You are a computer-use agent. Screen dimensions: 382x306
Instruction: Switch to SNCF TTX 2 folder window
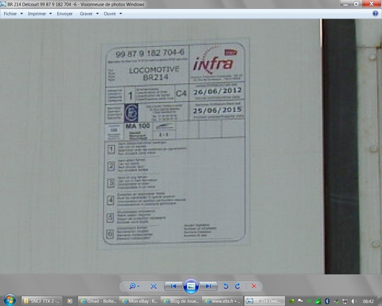point(42,301)
